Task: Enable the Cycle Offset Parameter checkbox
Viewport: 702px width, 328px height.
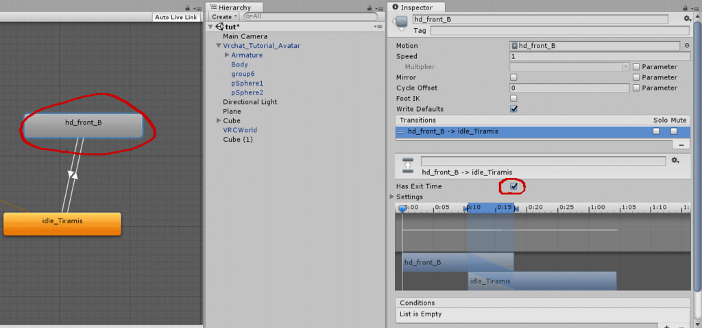Action: click(x=636, y=88)
